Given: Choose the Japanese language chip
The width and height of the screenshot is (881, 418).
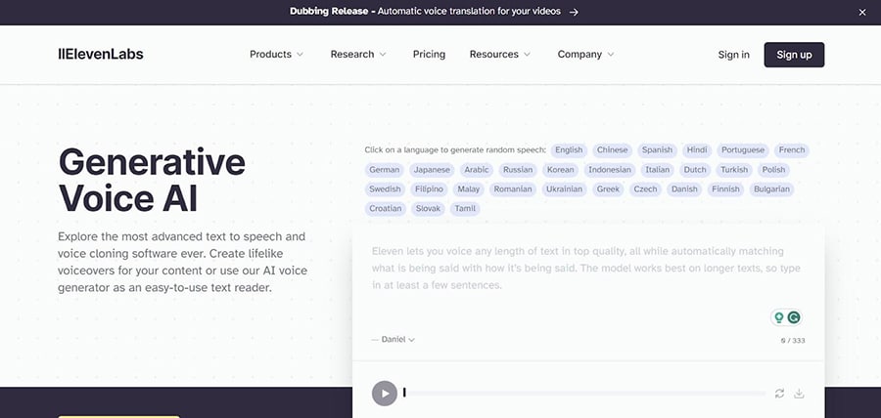Looking at the screenshot, I should coord(432,170).
